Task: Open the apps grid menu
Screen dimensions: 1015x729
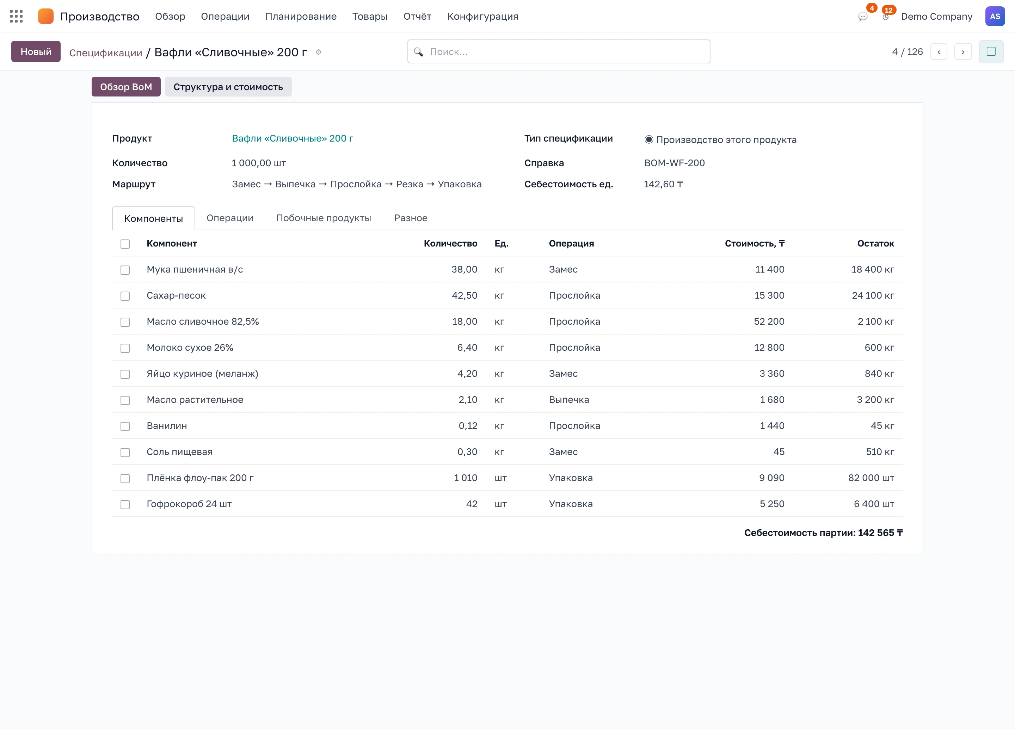Action: coord(16,17)
